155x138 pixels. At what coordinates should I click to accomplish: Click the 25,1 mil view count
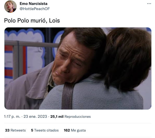[x=57, y=117]
